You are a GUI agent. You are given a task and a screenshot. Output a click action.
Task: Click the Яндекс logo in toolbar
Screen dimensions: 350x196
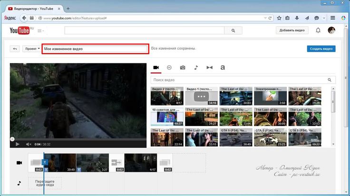point(10,18)
